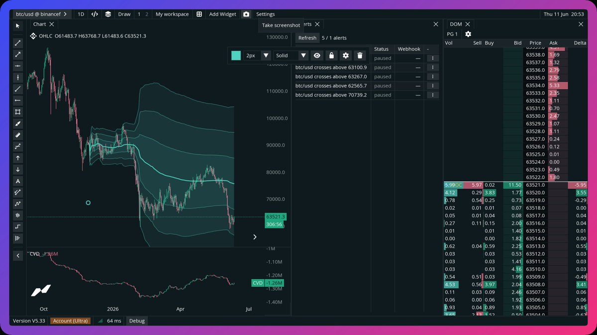Screen dimensions: 597x335
Task: Open the 1D timeframe selector
Action: pos(81,14)
